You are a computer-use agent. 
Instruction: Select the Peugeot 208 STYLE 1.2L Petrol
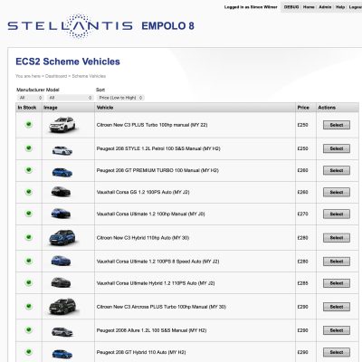tap(337, 148)
